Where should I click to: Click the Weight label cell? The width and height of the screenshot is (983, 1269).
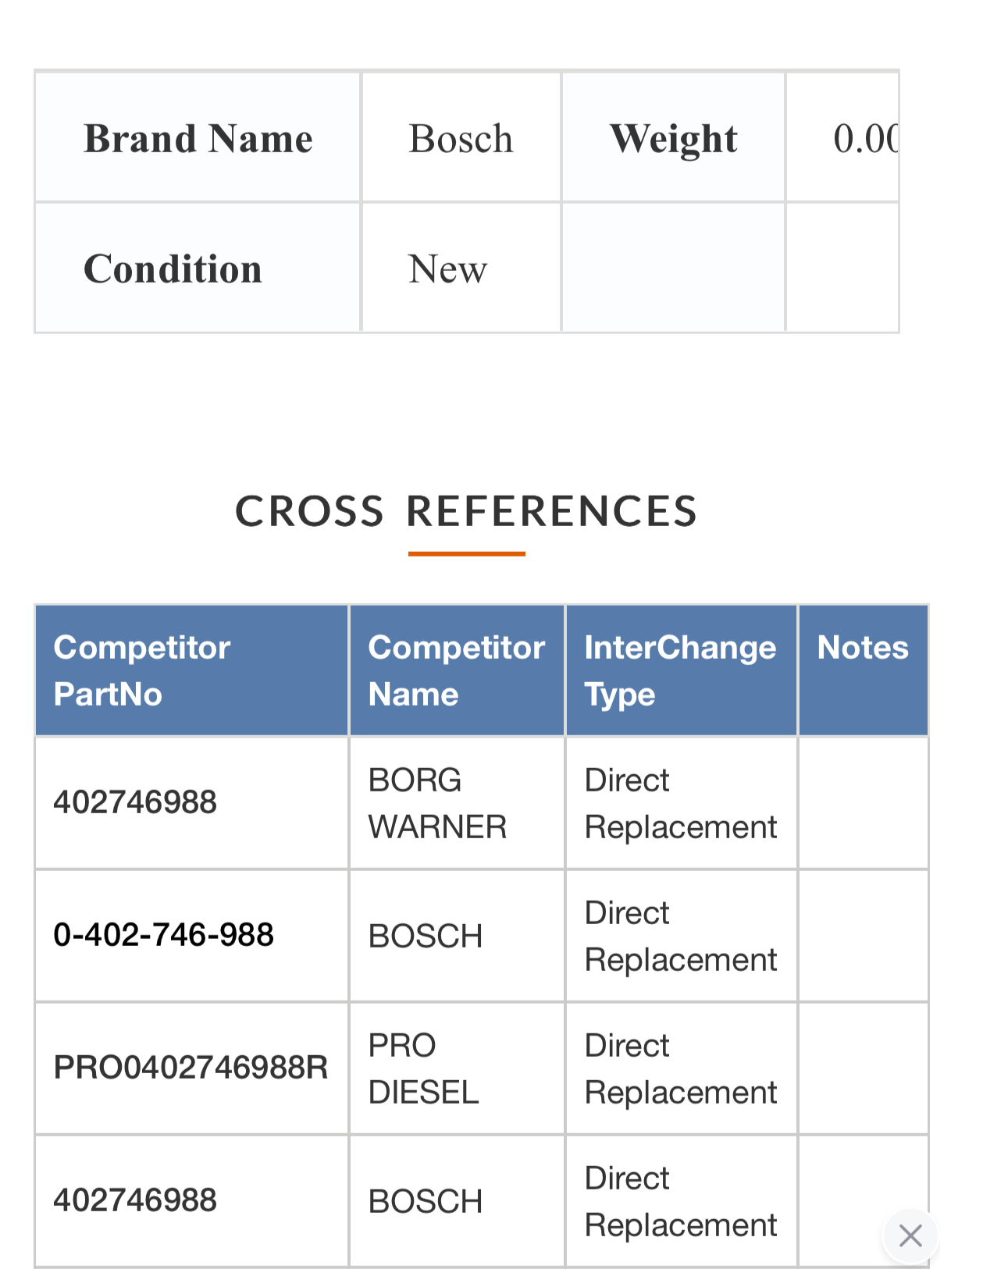tap(673, 139)
